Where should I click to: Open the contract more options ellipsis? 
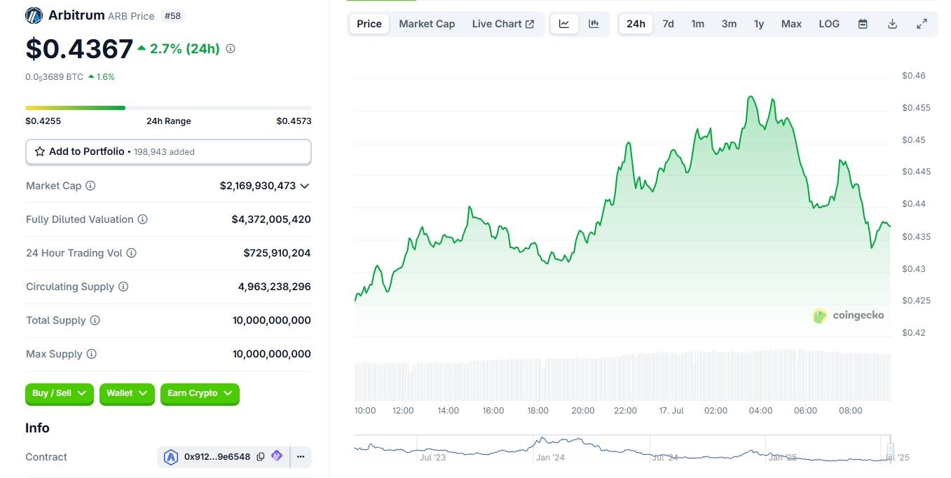point(301,457)
